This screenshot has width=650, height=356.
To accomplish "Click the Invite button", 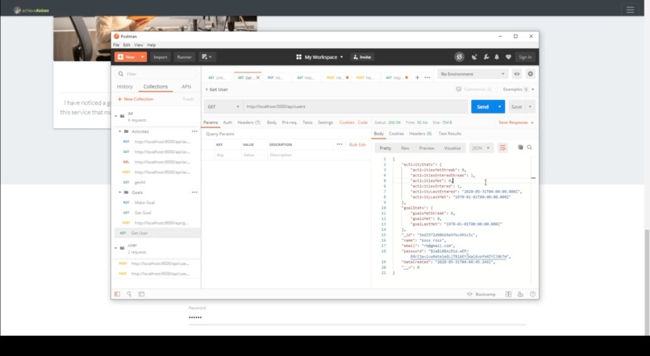I will tap(362, 57).
